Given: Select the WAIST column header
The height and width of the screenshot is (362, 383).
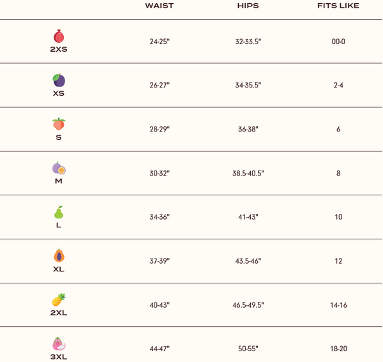Looking at the screenshot, I should coord(160,6).
